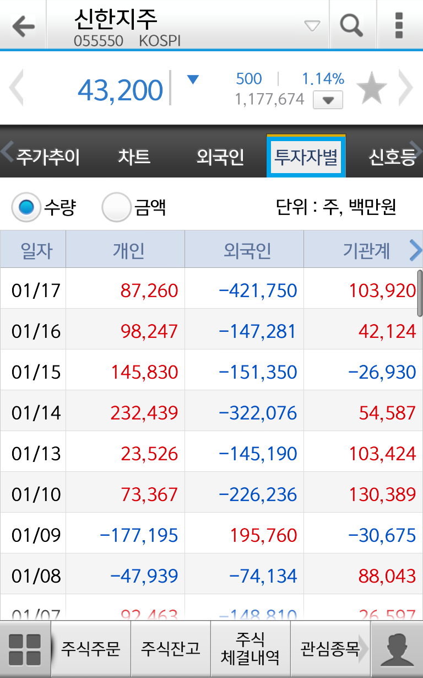Switch to the 차트 tab
This screenshot has width=423, height=678.
coord(134,157)
